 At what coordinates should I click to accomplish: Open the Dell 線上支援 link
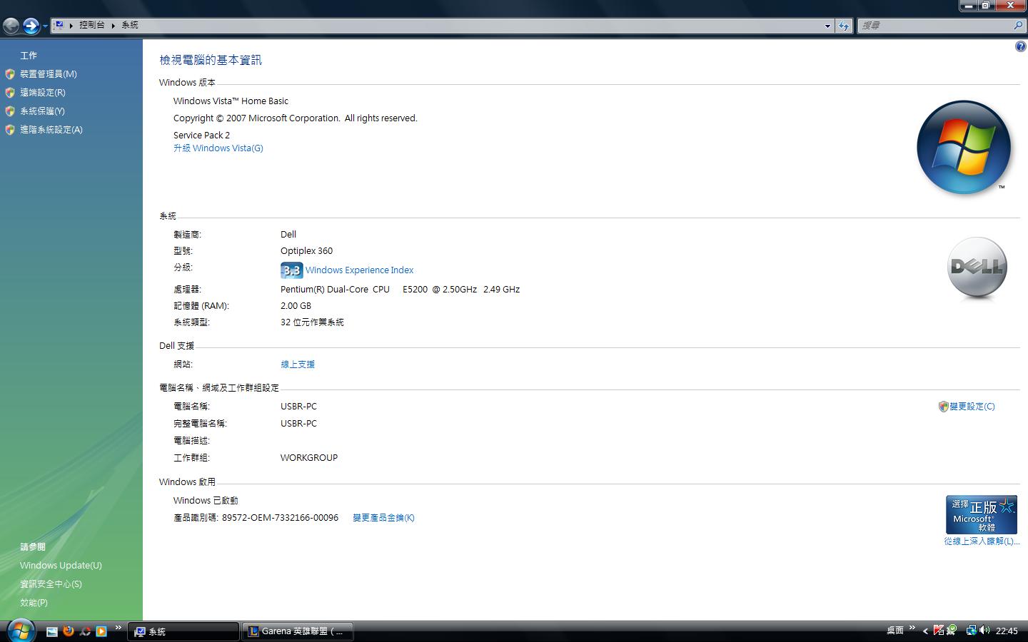pos(298,365)
